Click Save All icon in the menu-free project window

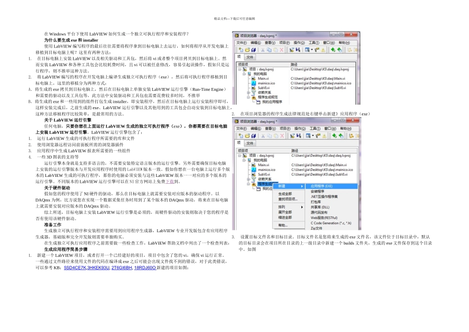[x=253, y=50]
